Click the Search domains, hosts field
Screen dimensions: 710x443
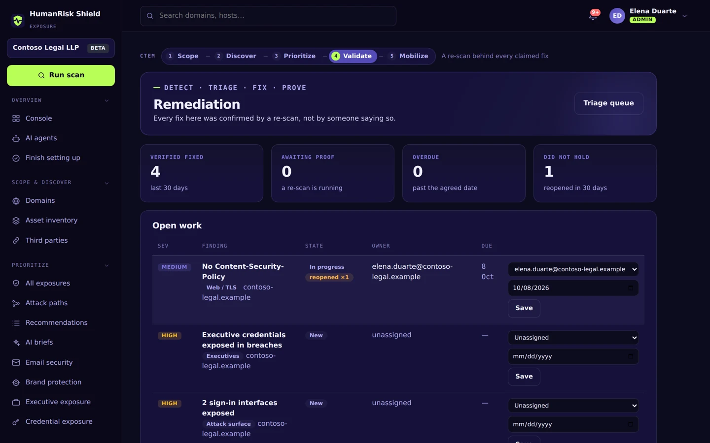[268, 16]
